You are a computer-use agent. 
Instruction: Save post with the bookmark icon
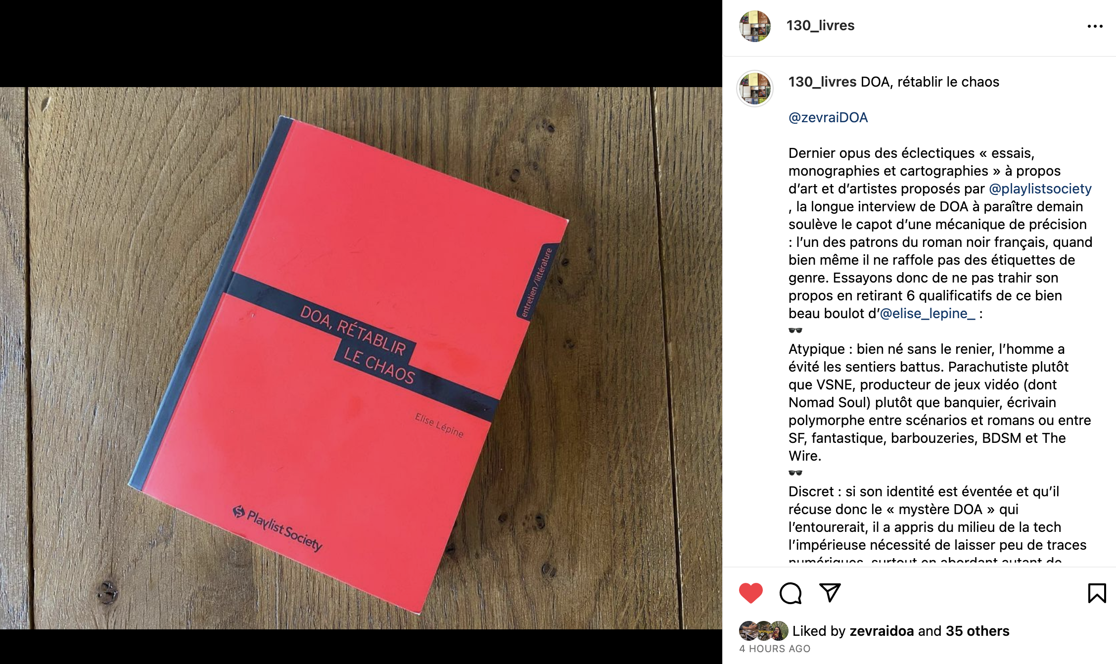point(1097,593)
